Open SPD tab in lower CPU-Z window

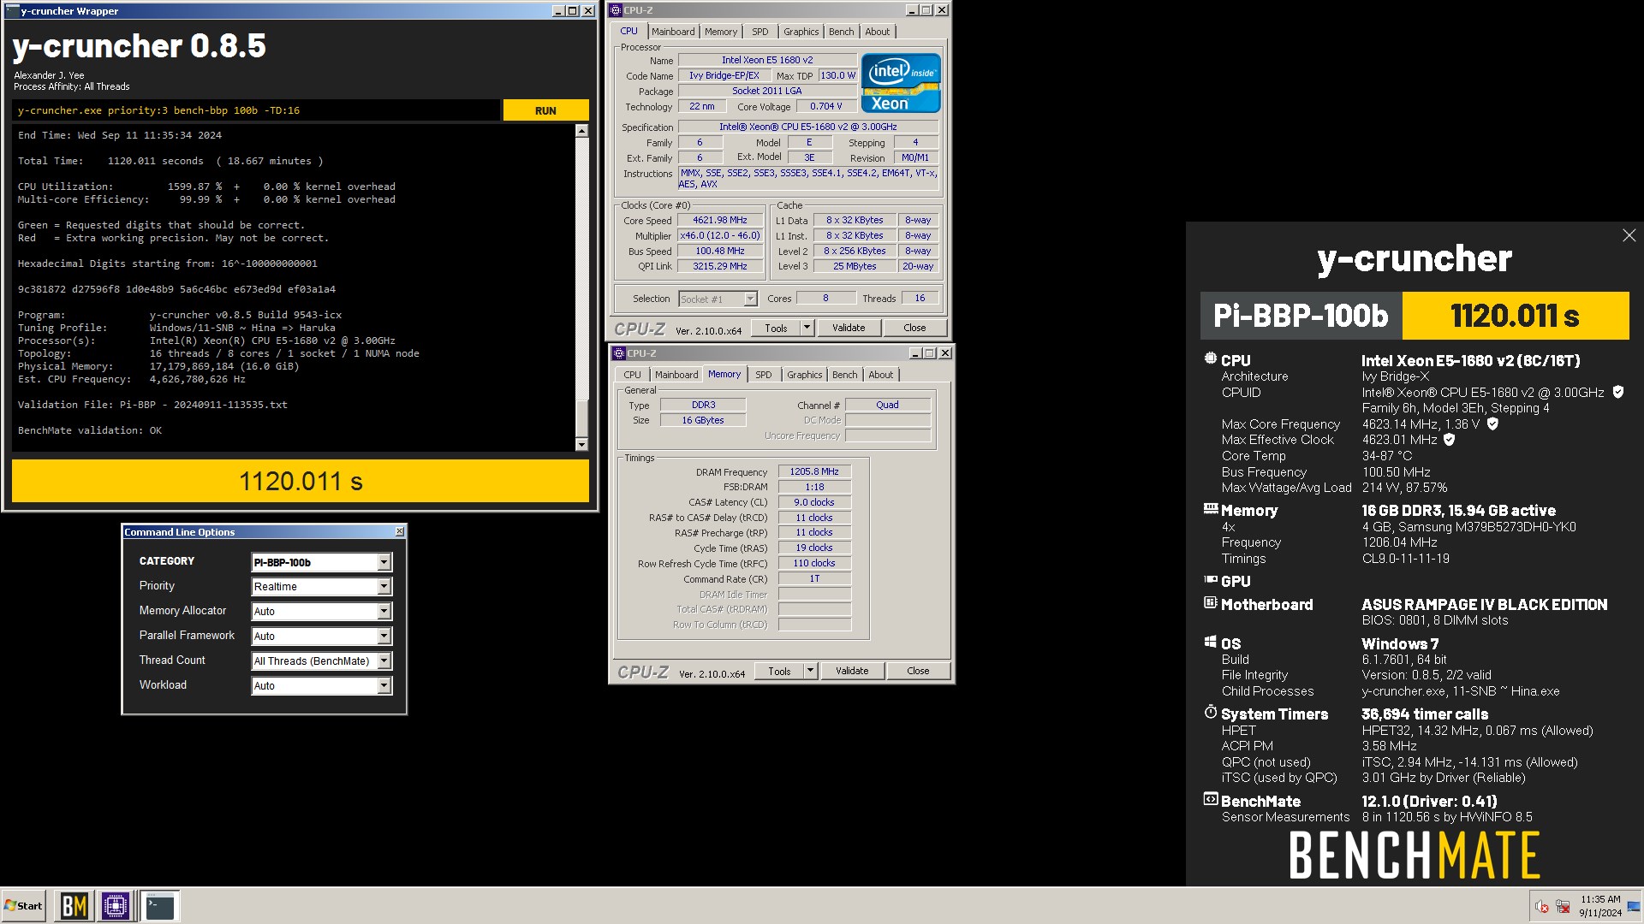click(763, 375)
